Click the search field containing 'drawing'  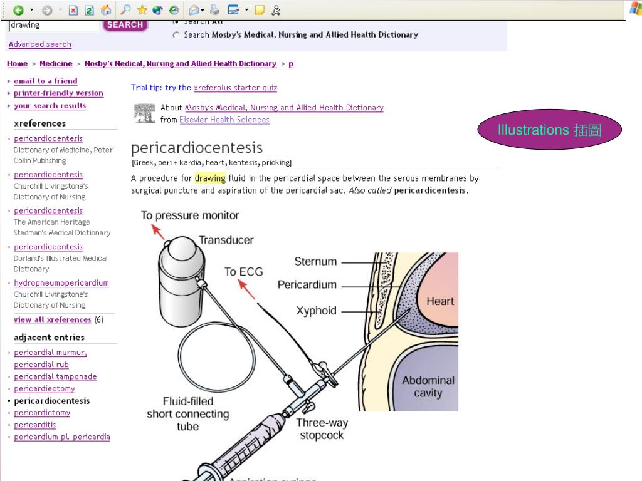[x=54, y=25]
